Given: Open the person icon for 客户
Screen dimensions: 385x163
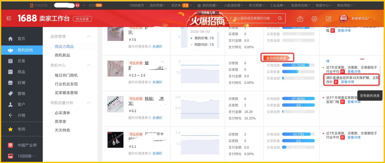Looking at the screenshot, I should [11, 104].
